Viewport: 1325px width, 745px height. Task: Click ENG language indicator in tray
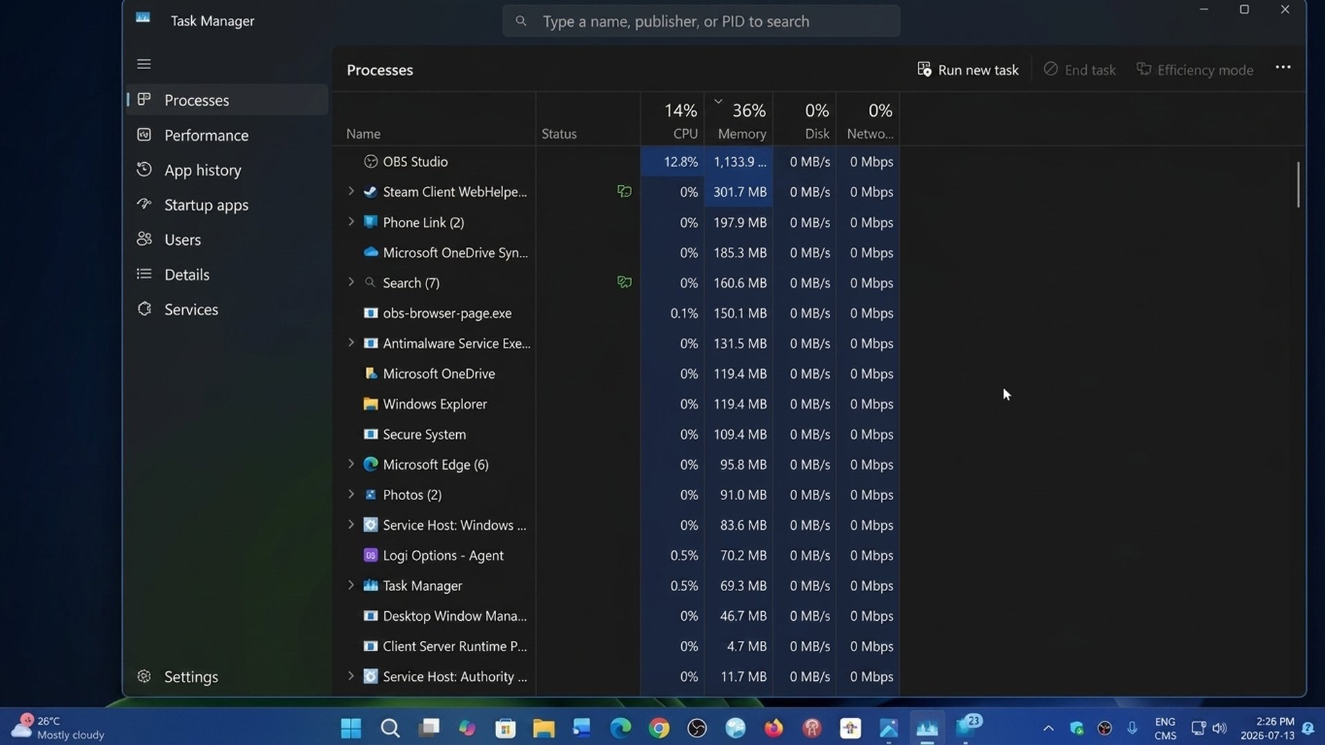(1165, 728)
